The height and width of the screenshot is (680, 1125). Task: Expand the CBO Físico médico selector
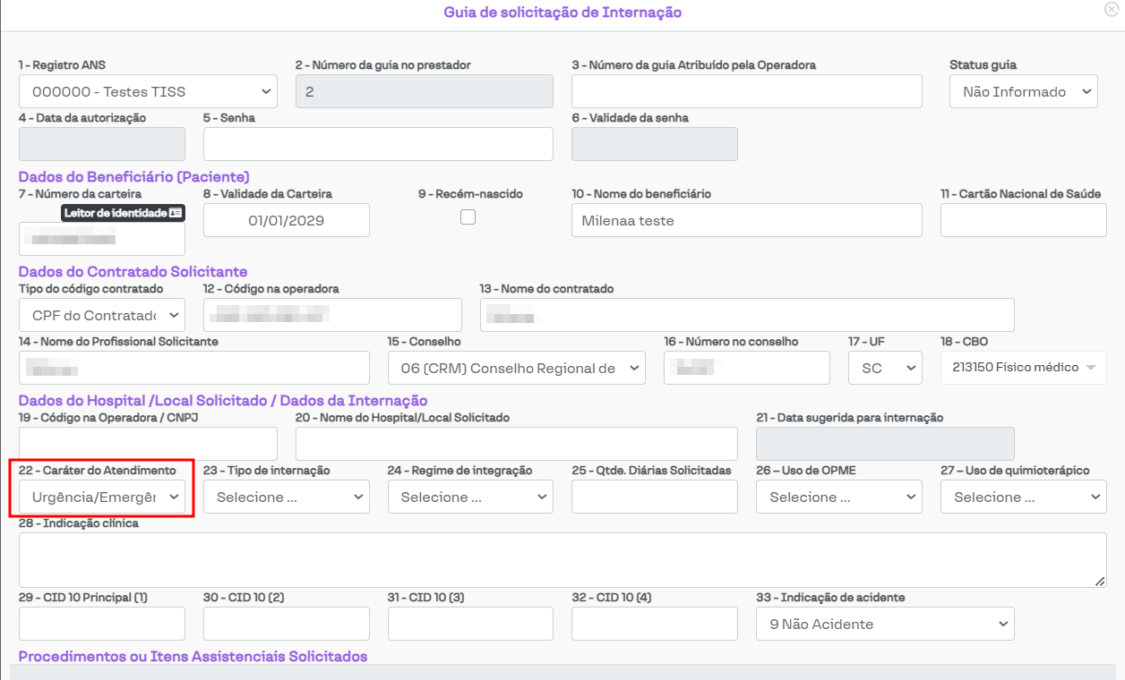point(1023,368)
